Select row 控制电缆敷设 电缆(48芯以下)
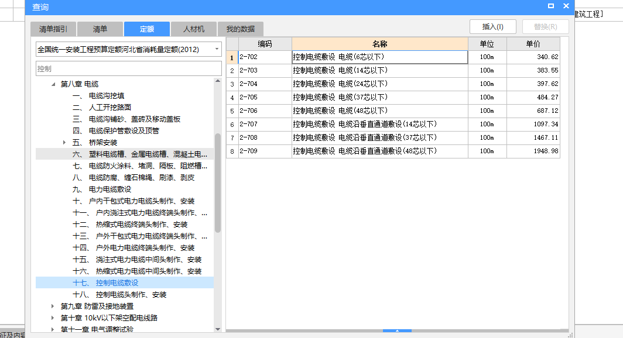This screenshot has width=623, height=338. click(380, 111)
